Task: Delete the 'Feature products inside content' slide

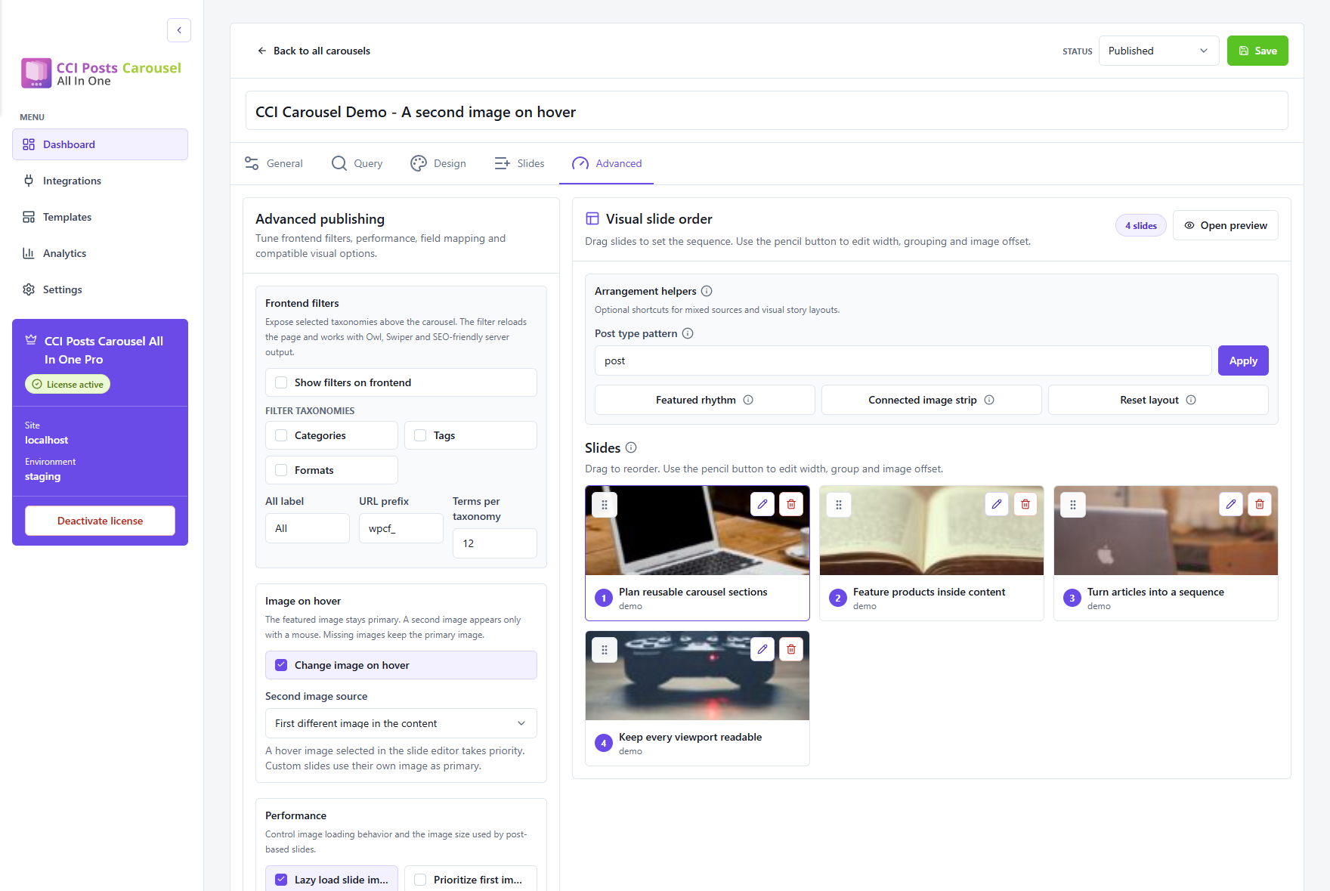Action: tap(1025, 504)
